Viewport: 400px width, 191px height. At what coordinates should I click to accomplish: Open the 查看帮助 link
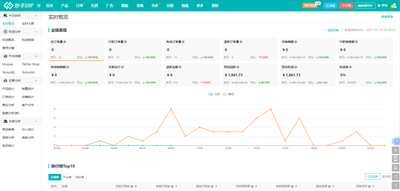coord(387,17)
